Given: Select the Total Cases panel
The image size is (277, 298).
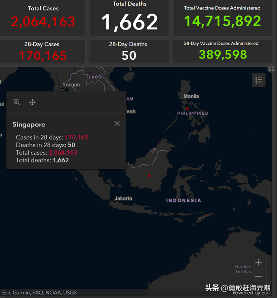Looking at the screenshot, I should 43,17.
